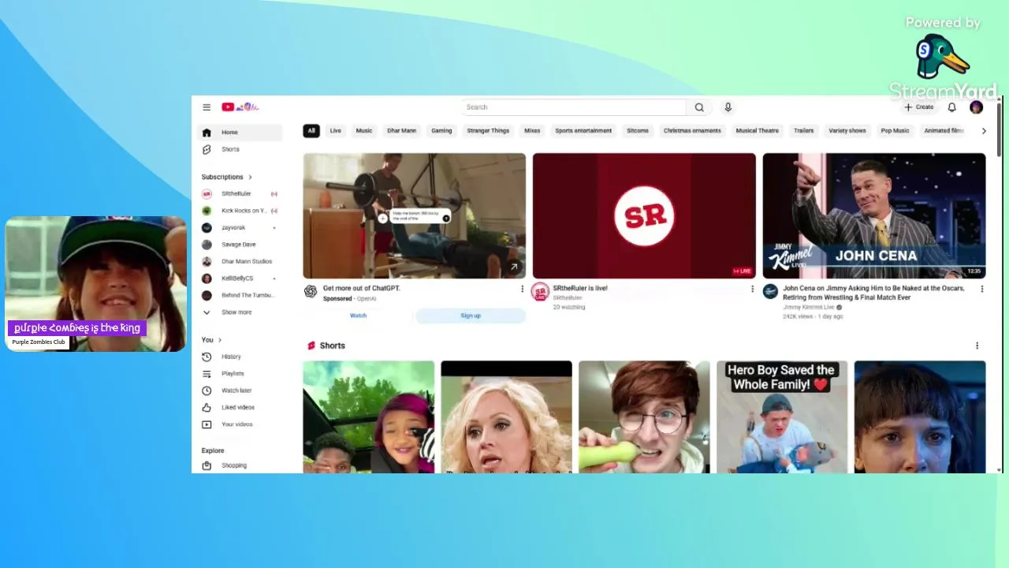Viewport: 1009px width, 568px height.
Task: Click the Home sidebar icon
Action: coord(207,133)
